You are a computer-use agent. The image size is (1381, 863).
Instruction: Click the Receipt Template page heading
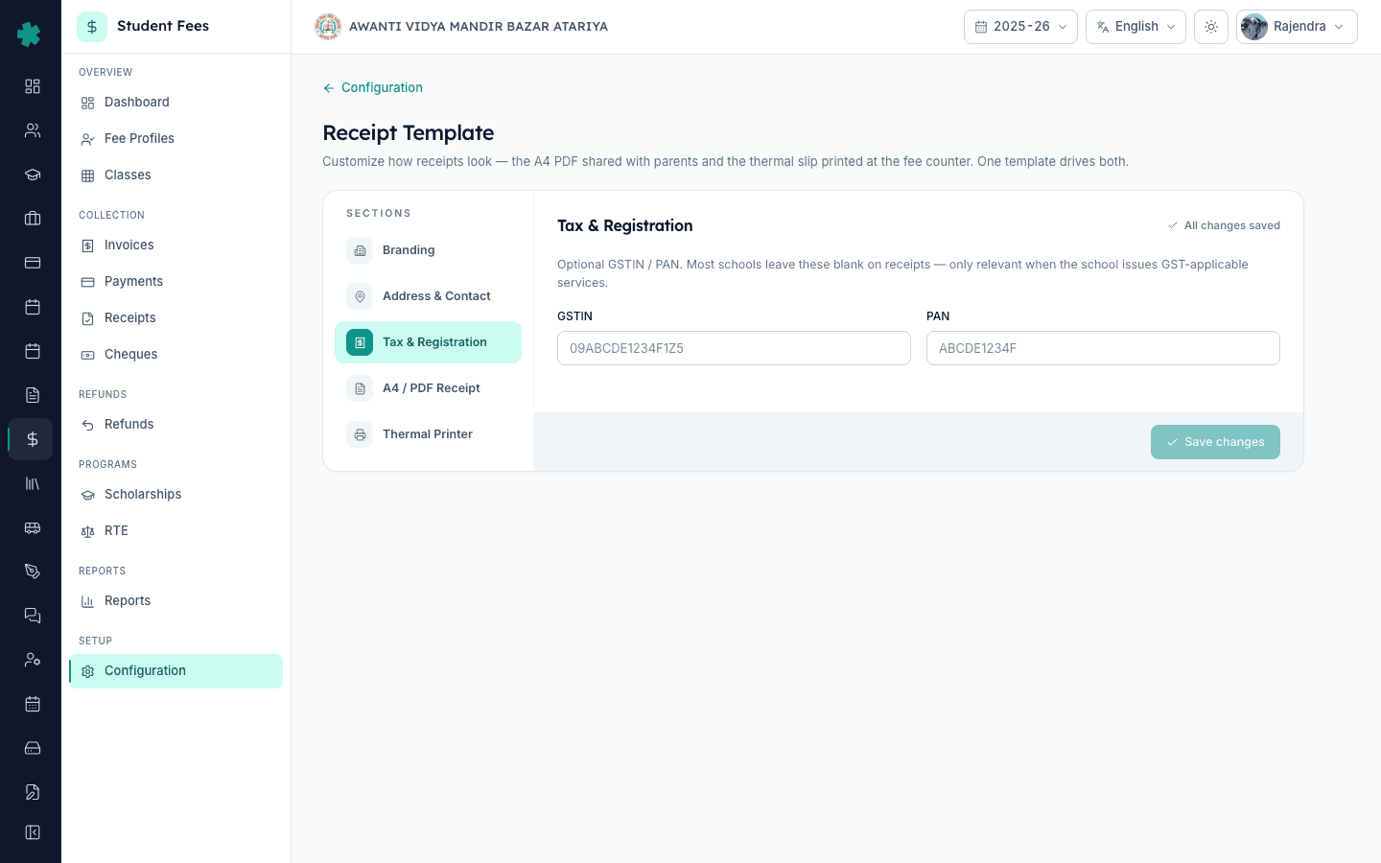409,133
